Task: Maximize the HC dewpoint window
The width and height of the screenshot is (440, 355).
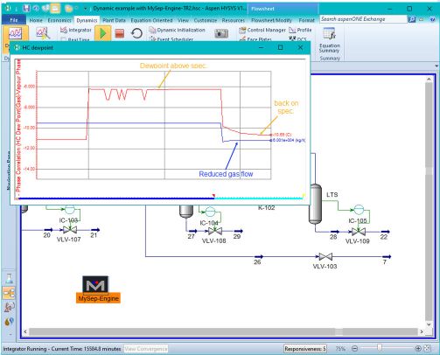Action: [x=280, y=47]
